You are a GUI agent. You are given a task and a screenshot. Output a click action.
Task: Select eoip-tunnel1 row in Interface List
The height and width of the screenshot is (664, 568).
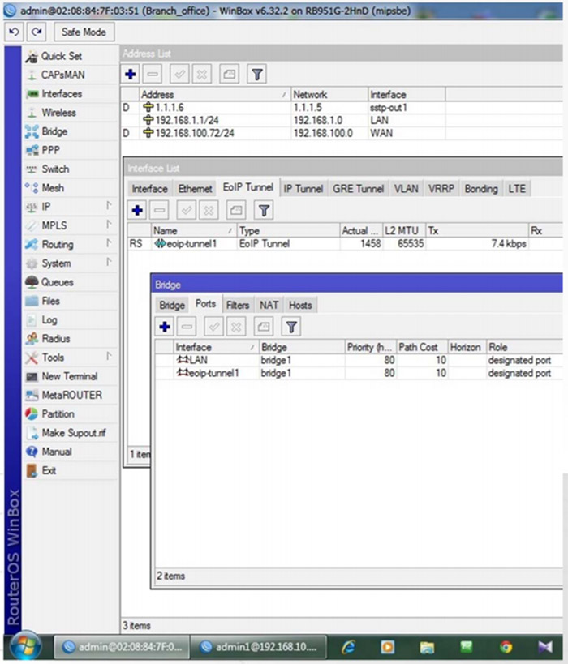[345, 244]
